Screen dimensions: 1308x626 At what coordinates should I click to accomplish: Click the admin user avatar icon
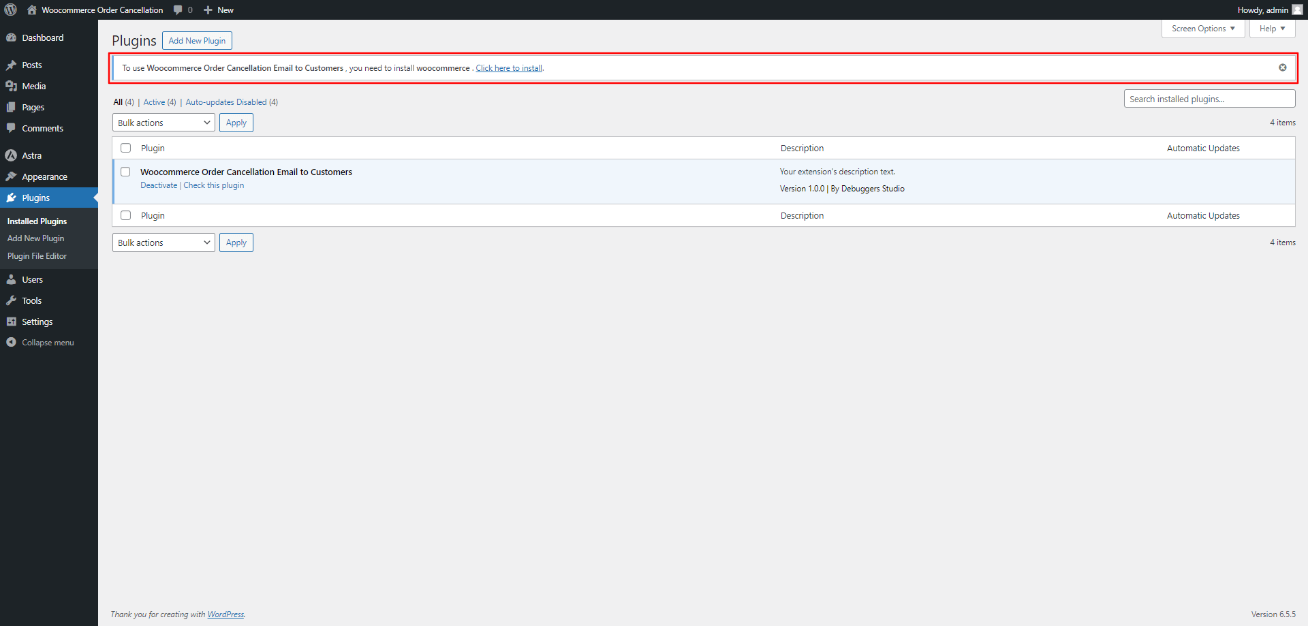(1297, 10)
